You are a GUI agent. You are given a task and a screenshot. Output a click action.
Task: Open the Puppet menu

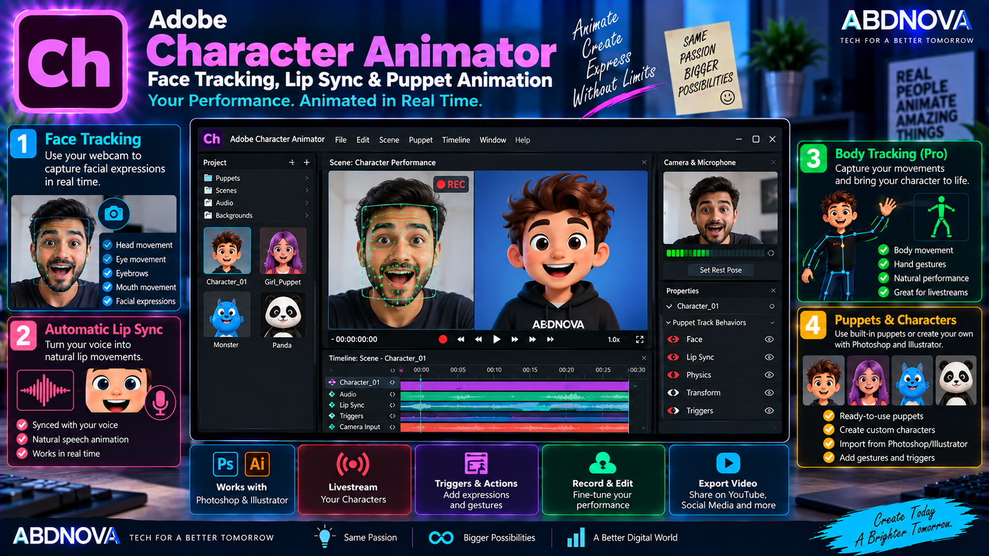421,140
